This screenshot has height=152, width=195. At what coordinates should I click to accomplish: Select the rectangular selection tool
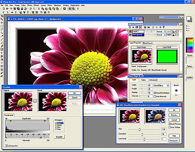[x=2, y=26]
